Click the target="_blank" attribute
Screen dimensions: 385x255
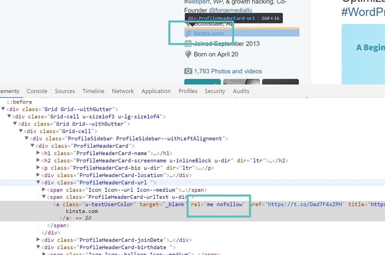pos(163,204)
